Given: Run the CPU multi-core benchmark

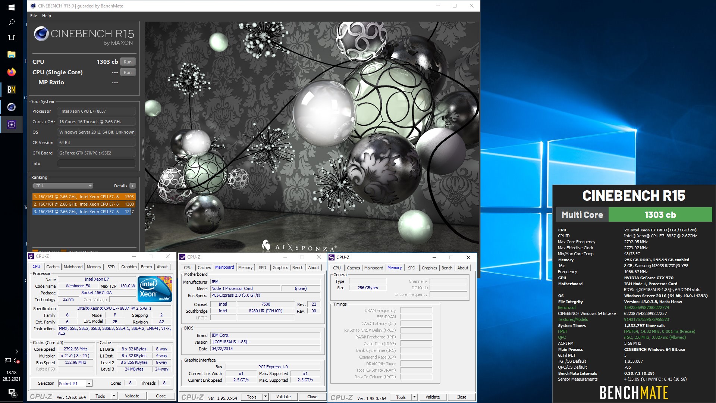Looking at the screenshot, I should [x=128, y=62].
